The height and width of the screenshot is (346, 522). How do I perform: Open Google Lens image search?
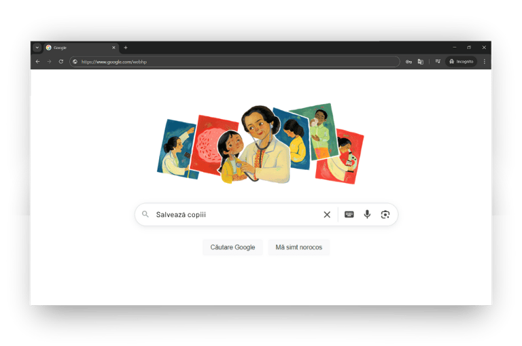385,215
